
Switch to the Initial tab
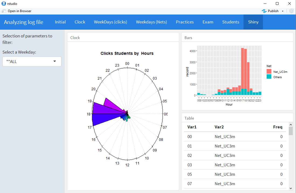(x=60, y=22)
